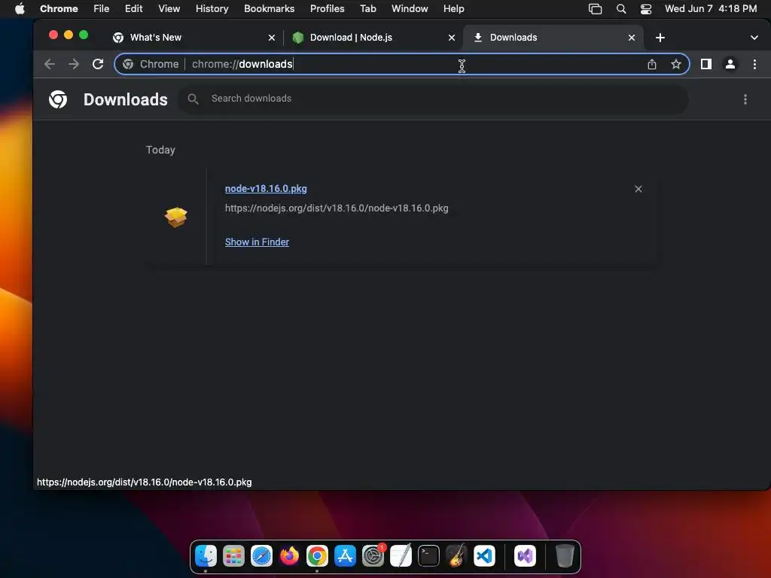
Task: Open Downloads page more actions menu
Action: pyautogui.click(x=745, y=99)
